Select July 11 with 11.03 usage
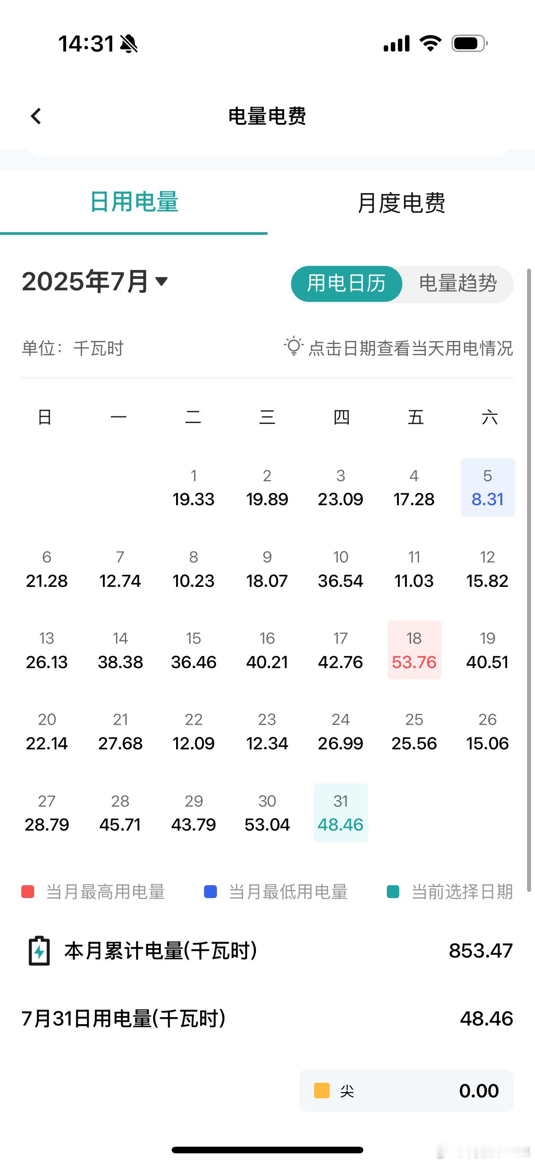Screen dimensions: 535x1164 [414, 569]
